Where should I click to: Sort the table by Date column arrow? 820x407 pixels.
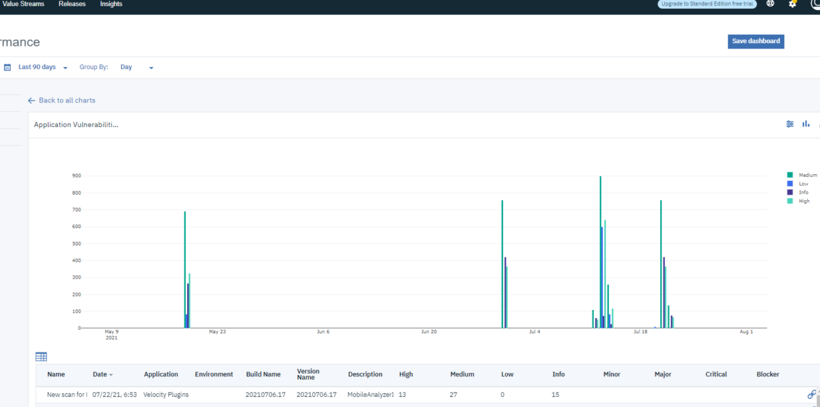[x=111, y=375]
